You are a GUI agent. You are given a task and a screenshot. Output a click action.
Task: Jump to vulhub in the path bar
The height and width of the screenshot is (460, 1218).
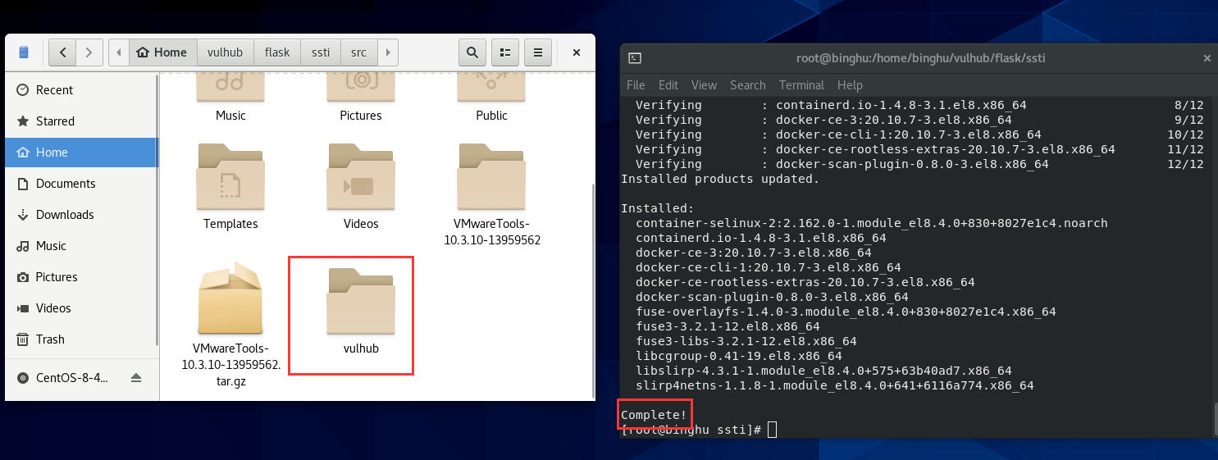(226, 52)
